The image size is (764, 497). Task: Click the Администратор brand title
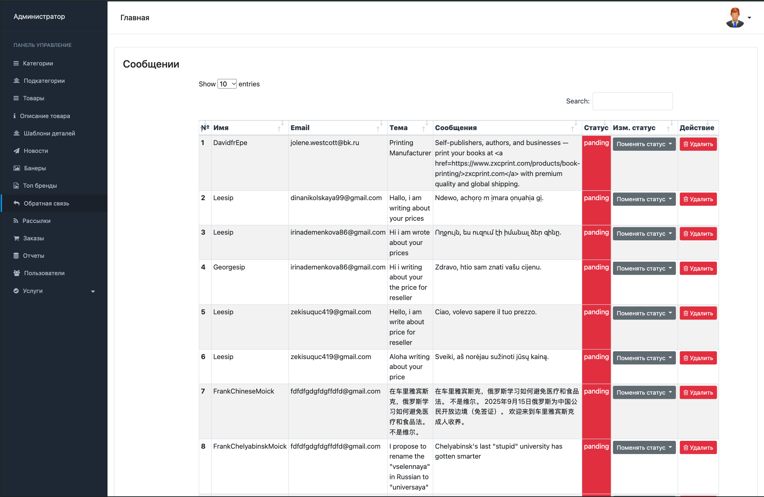click(x=39, y=17)
